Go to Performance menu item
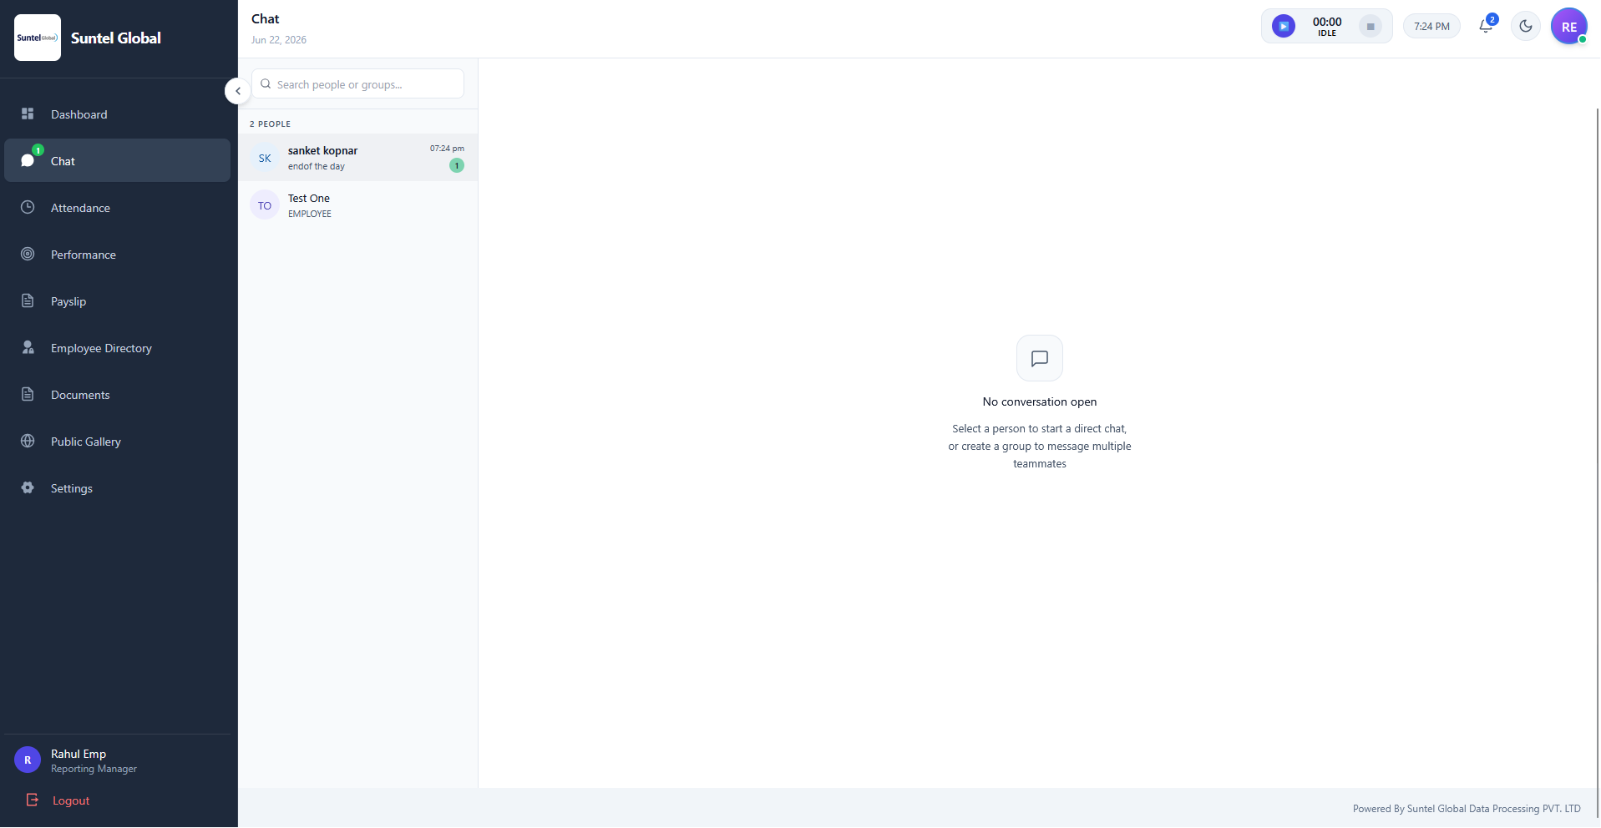 (x=117, y=254)
